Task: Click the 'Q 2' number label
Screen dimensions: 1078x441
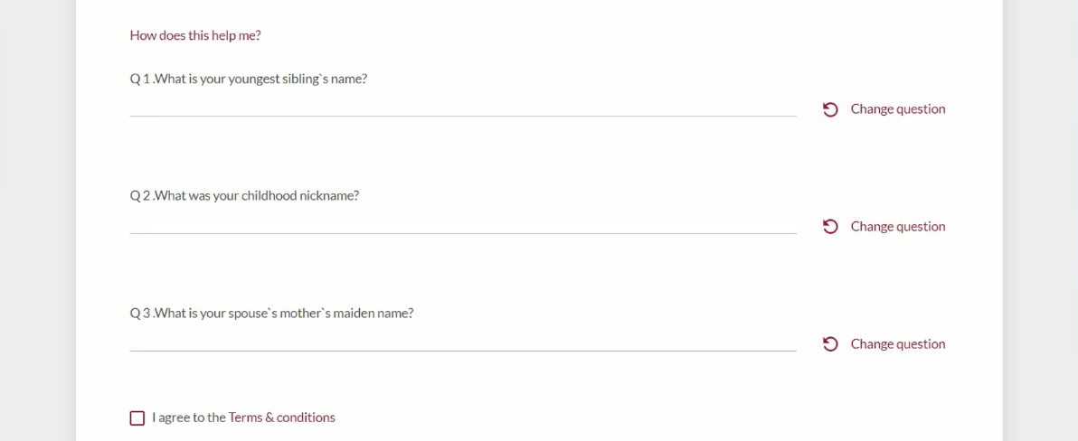Action: click(140, 196)
